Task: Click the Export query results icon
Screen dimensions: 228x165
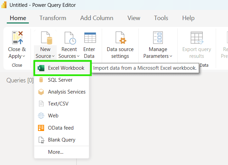Action: (x=197, y=38)
